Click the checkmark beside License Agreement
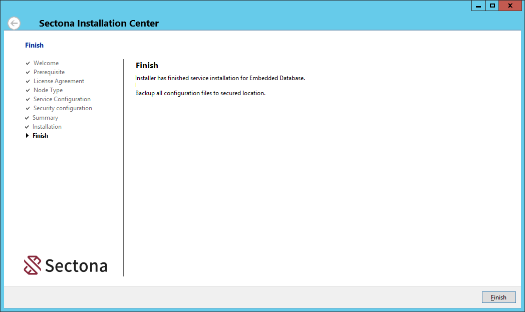This screenshot has width=525, height=312. 28,82
